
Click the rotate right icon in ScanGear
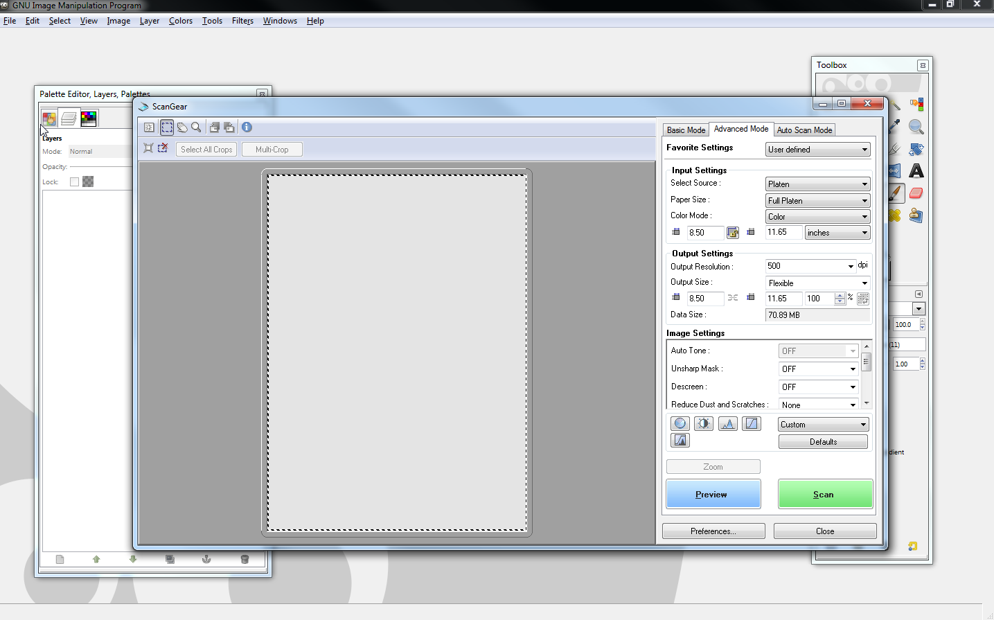click(229, 127)
